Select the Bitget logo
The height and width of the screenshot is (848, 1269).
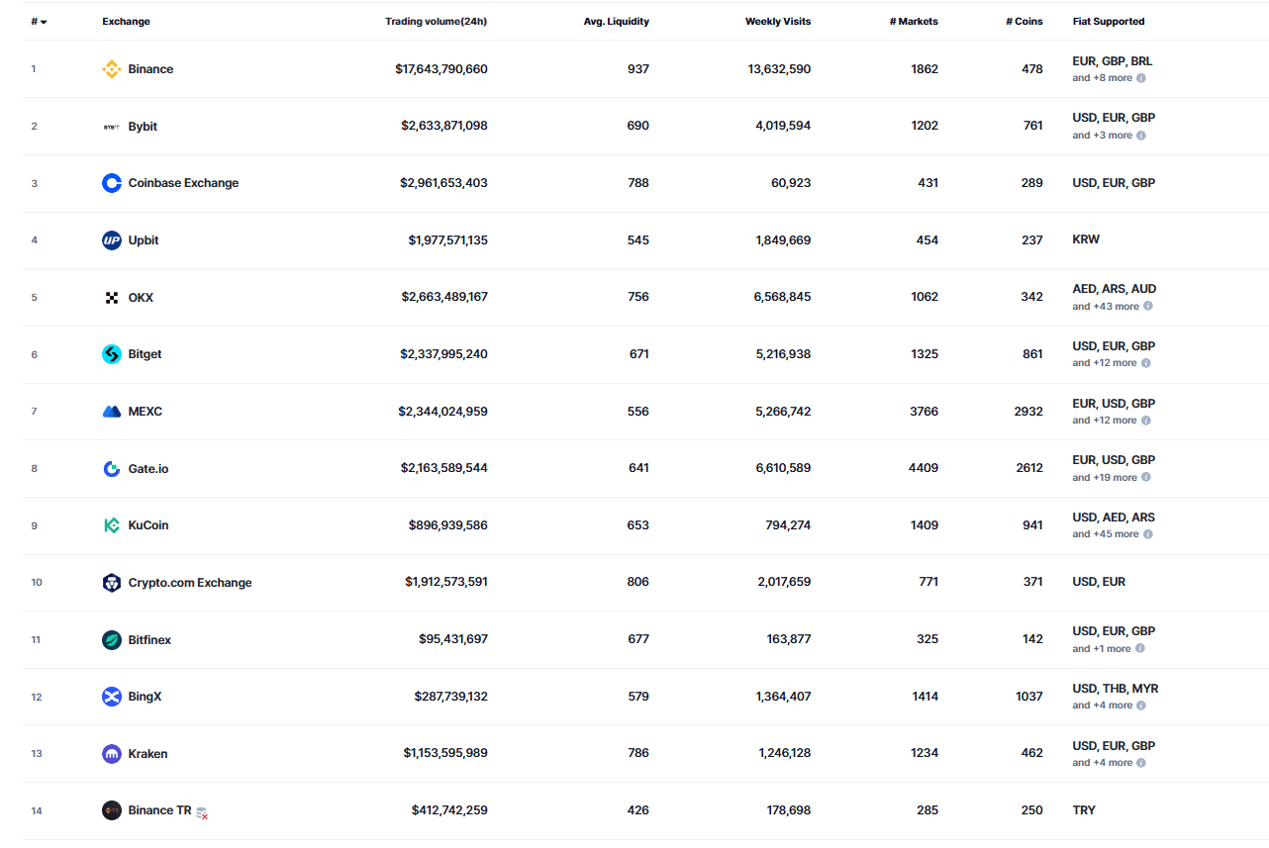tap(111, 354)
